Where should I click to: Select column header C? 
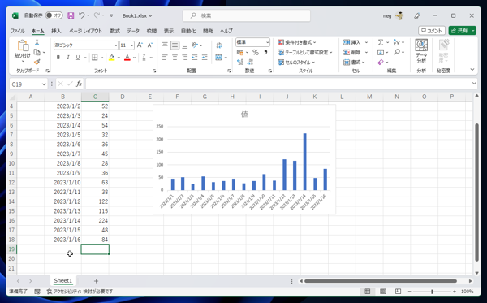coord(95,97)
